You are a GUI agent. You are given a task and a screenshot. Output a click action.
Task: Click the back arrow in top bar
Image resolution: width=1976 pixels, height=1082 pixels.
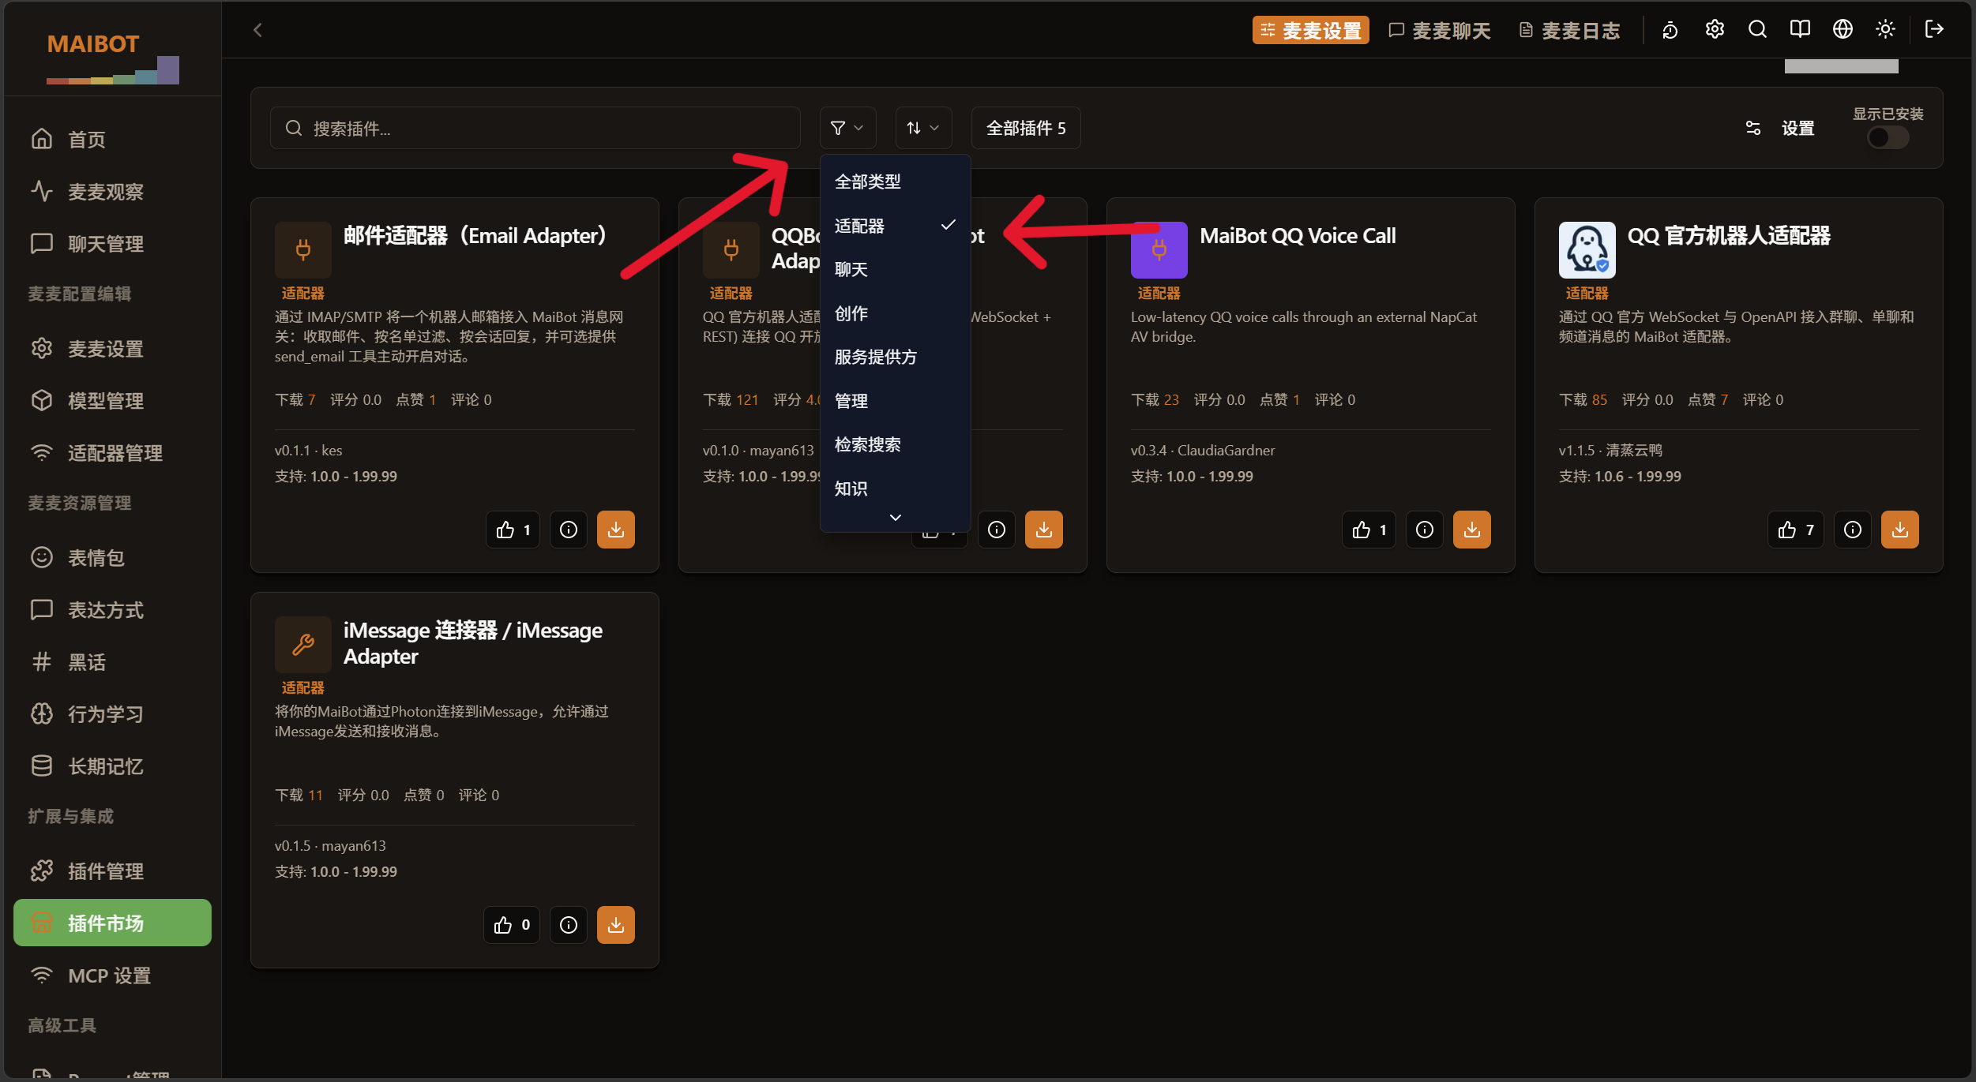point(257,30)
